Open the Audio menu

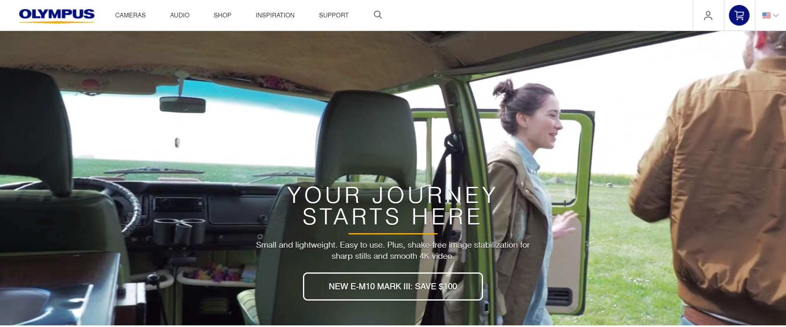tap(180, 15)
